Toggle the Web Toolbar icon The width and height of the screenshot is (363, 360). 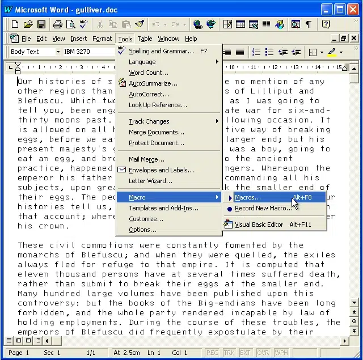click(x=211, y=24)
